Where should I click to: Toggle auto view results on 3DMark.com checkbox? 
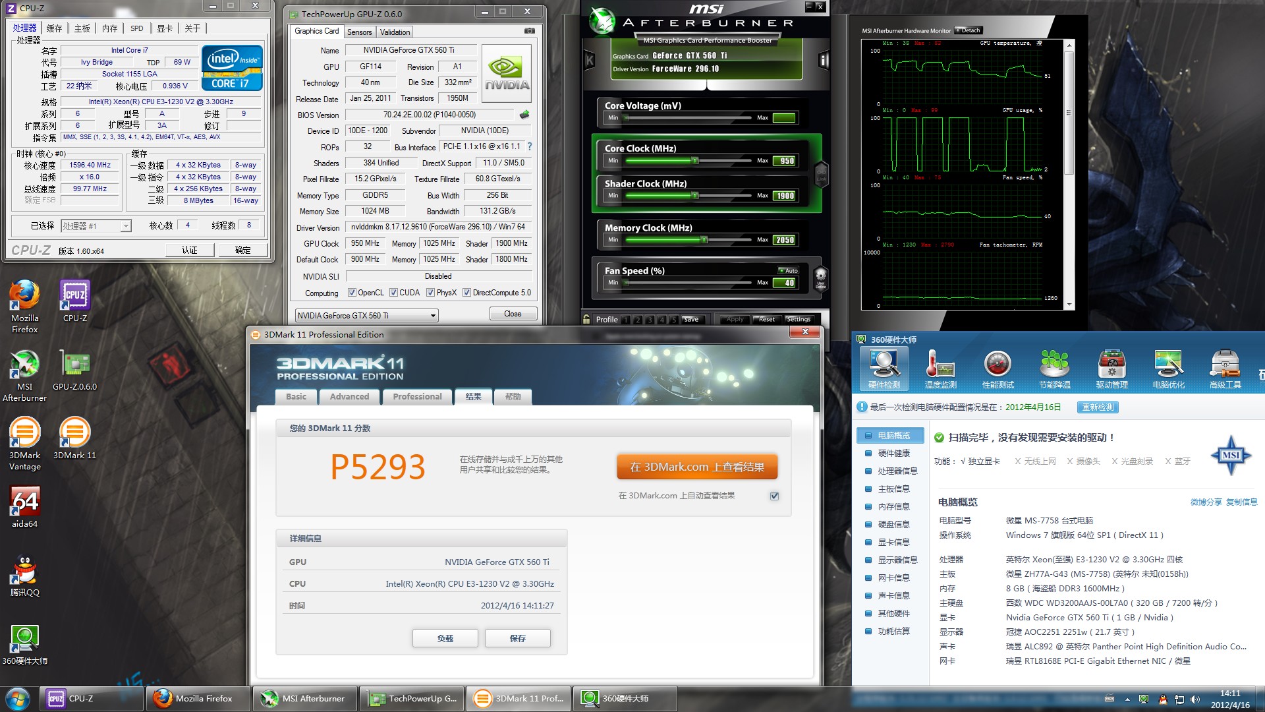pyautogui.click(x=774, y=496)
